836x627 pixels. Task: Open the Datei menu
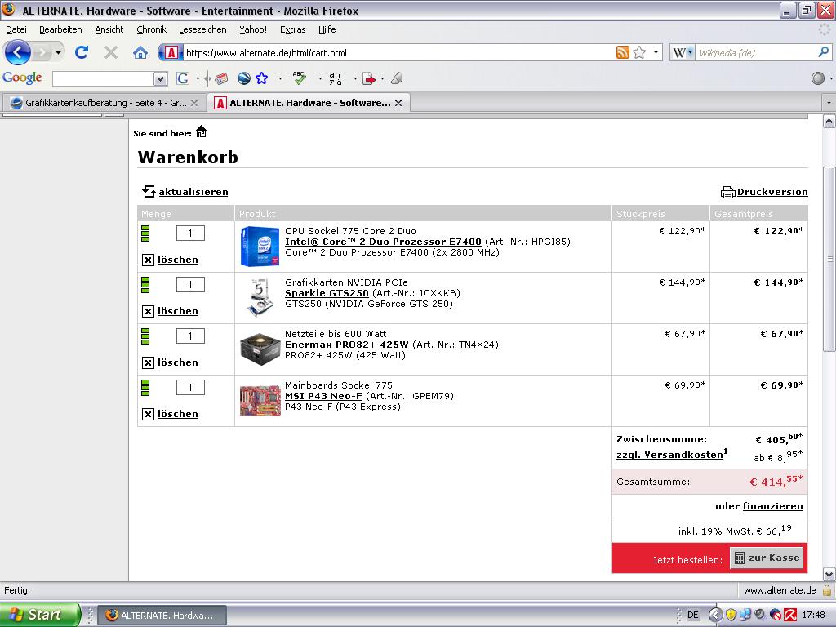coord(16,29)
